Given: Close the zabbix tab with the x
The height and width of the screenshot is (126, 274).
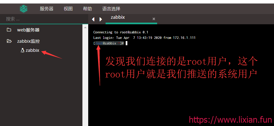Looking at the screenshot, I should tap(154, 19).
